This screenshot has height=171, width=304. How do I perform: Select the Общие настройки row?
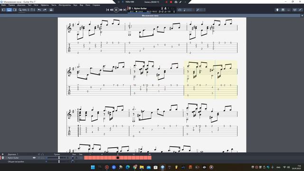16,161
